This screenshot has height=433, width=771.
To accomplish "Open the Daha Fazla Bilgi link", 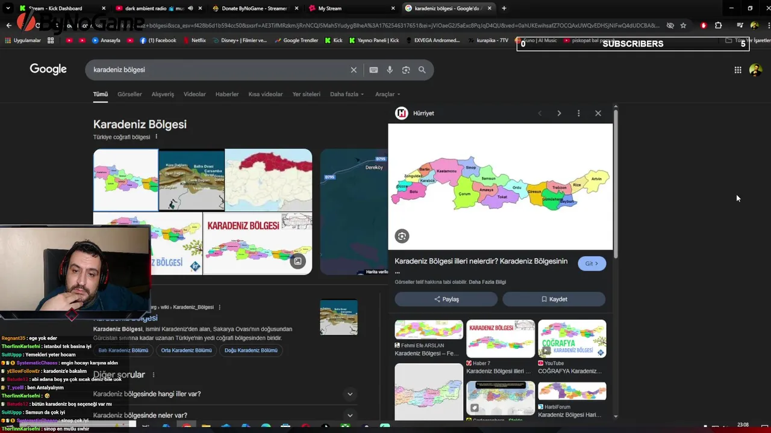I will (487, 282).
